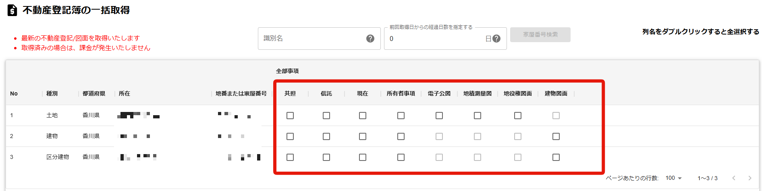The width and height of the screenshot is (762, 191).
Task: Click the document icon beside page title
Action: 12,10
